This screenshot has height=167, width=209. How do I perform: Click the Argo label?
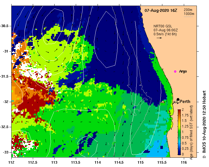point(183,71)
